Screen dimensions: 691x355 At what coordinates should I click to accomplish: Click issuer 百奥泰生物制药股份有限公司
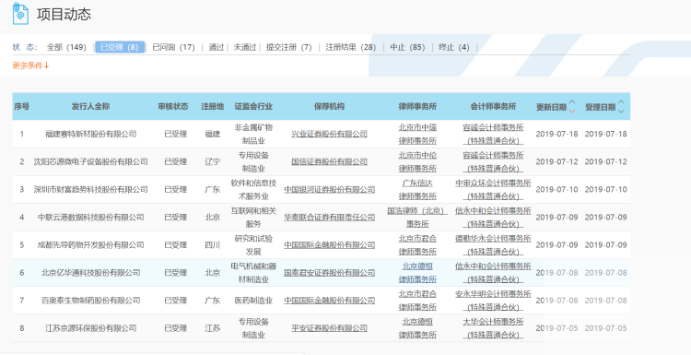pos(91,301)
